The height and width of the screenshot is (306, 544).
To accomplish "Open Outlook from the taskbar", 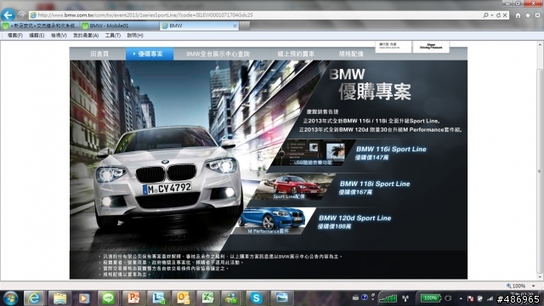I will [184, 298].
